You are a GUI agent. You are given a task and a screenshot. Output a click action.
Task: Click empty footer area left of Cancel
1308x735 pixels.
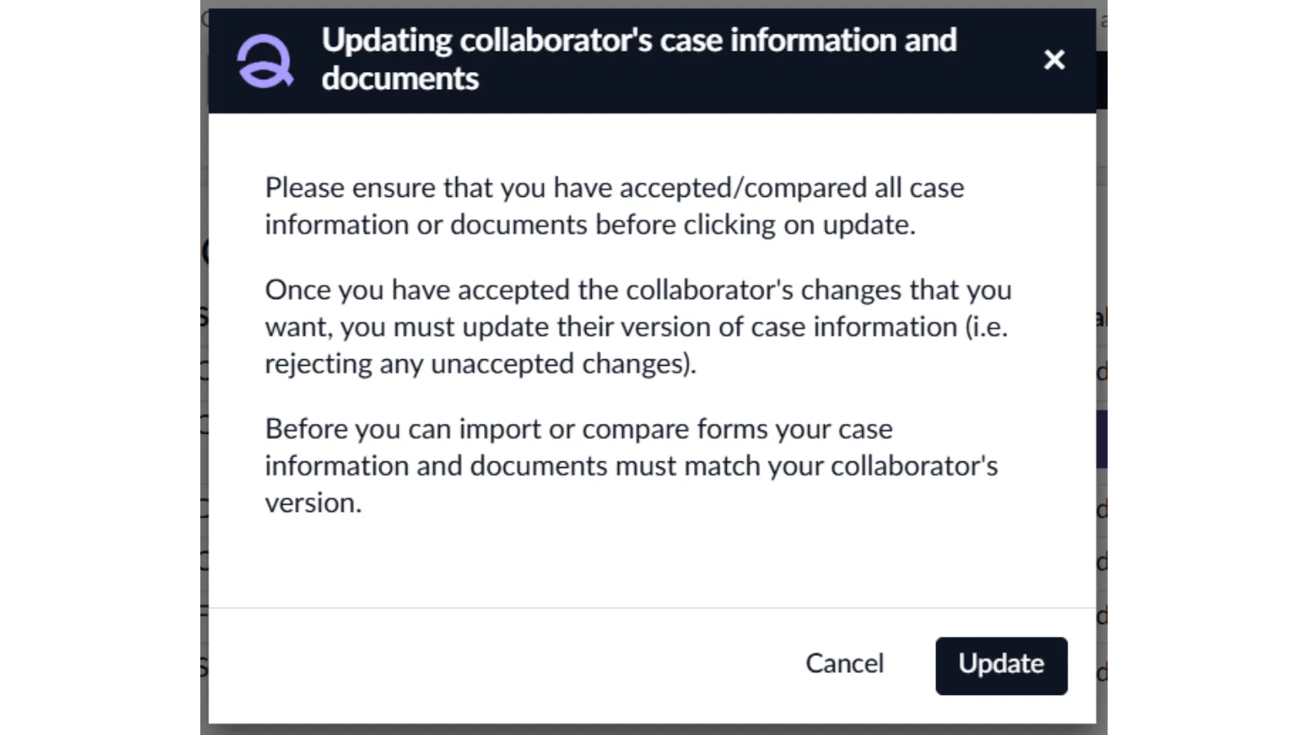pyautogui.click(x=490, y=666)
